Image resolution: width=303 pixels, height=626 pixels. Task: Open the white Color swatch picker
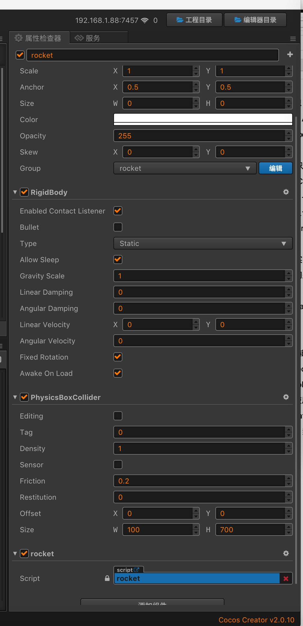click(x=203, y=119)
